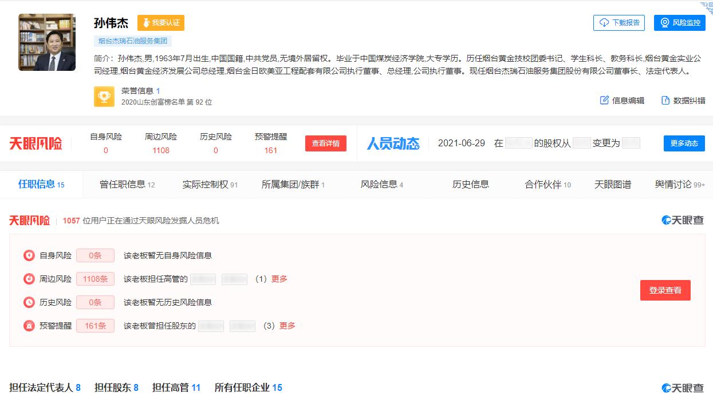Click the 周边风险 round icon in risk panel
This screenshot has height=400, width=713.
coord(29,279)
